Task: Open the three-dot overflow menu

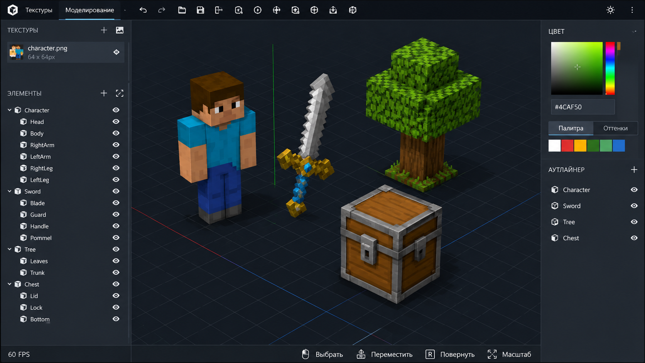Action: pyautogui.click(x=632, y=10)
